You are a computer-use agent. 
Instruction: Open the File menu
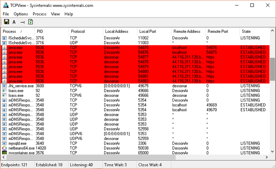click(x=6, y=14)
